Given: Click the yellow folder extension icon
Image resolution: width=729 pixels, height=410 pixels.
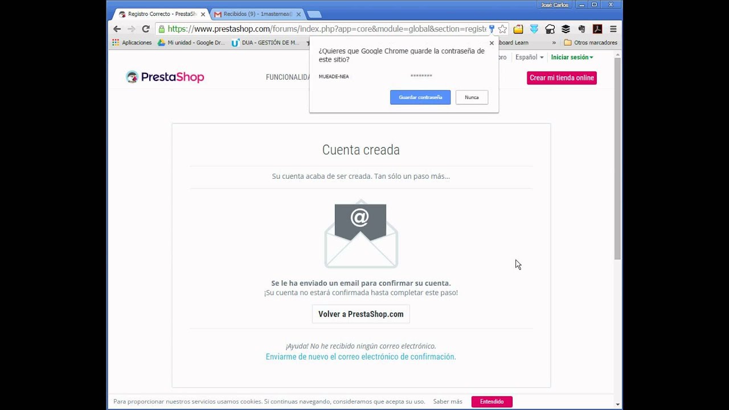Looking at the screenshot, I should click(518, 28).
